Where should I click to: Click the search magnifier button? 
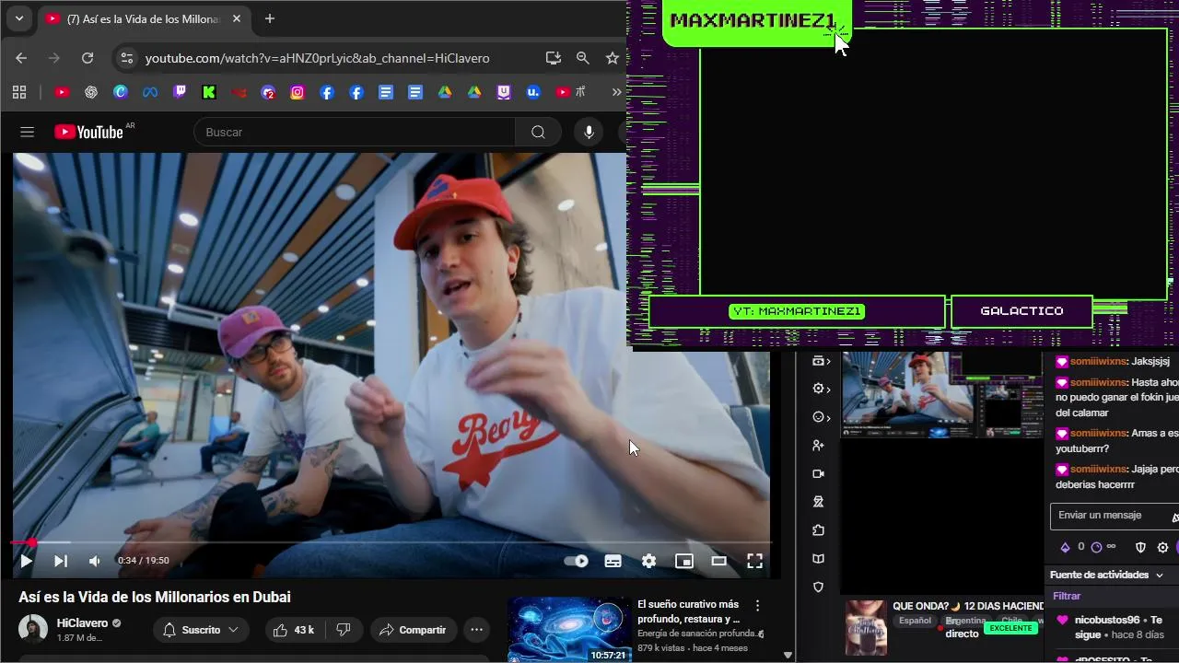point(538,133)
